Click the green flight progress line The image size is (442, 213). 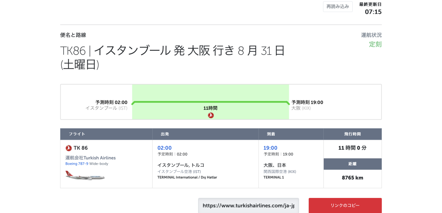(x=210, y=102)
